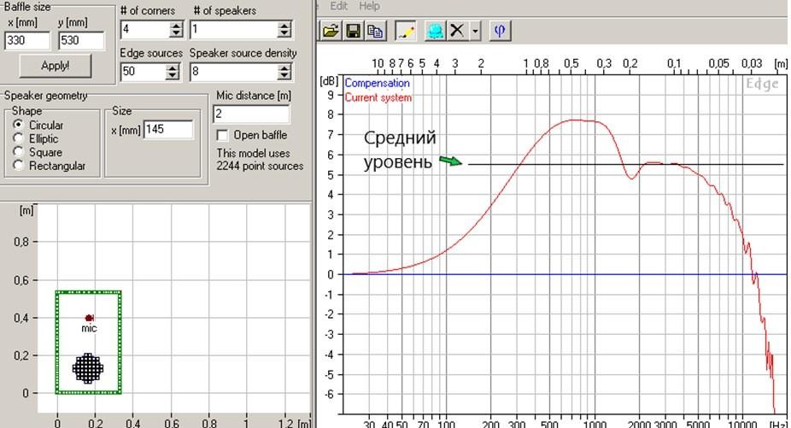Decrease Speaker source density value
The image size is (791, 428).
(x=284, y=76)
